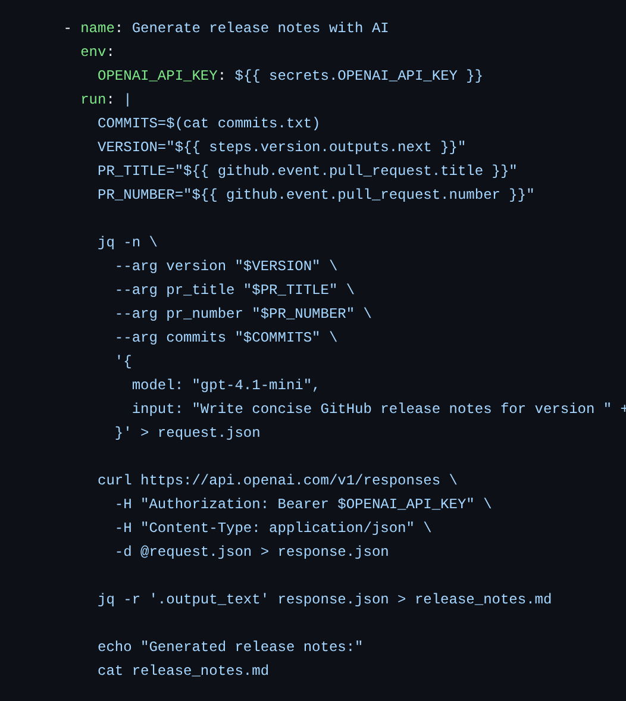
Task: Click the 'cat release_notes.md' line
Action: pos(183,671)
